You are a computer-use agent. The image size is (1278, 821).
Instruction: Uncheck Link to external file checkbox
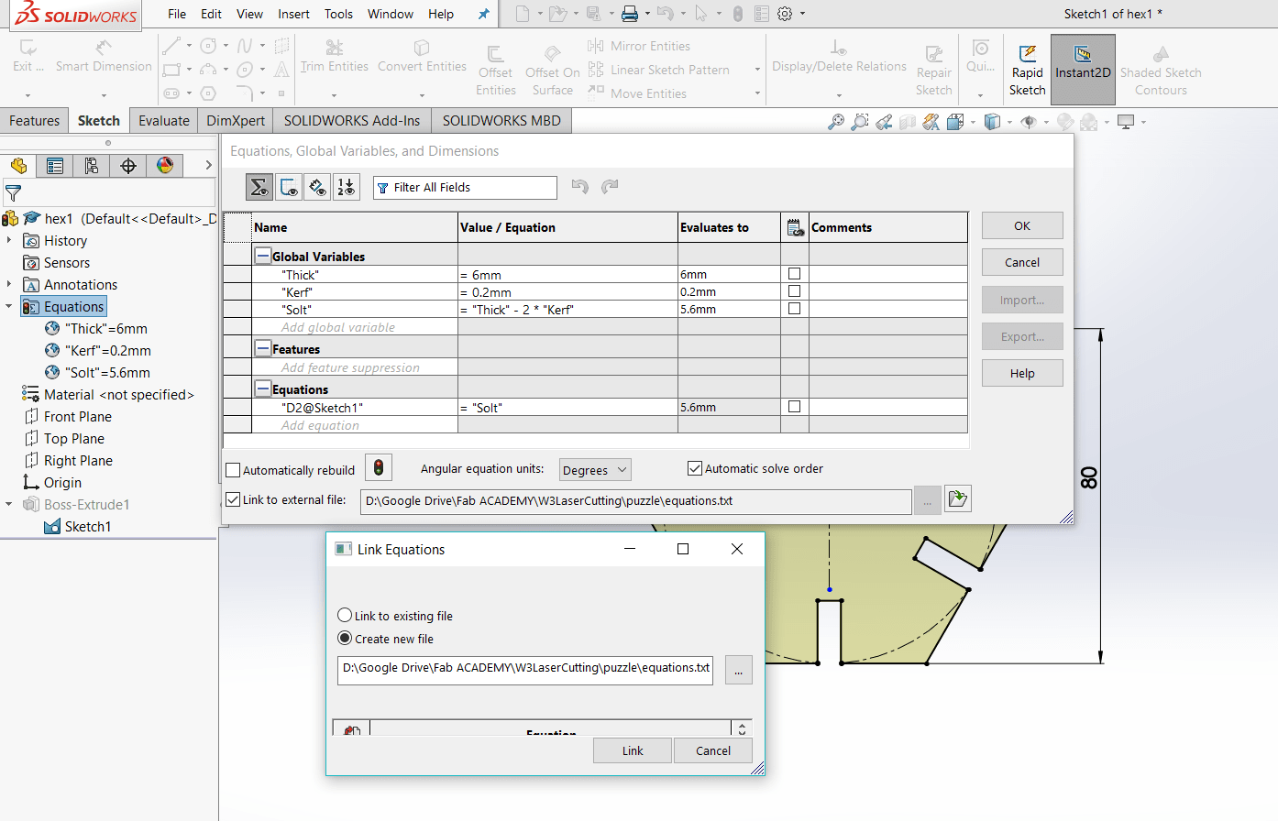[x=233, y=499]
